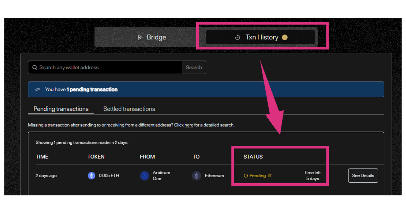The height and width of the screenshot is (213, 406).
Task: Open the Txn History tab label
Action: click(x=262, y=38)
